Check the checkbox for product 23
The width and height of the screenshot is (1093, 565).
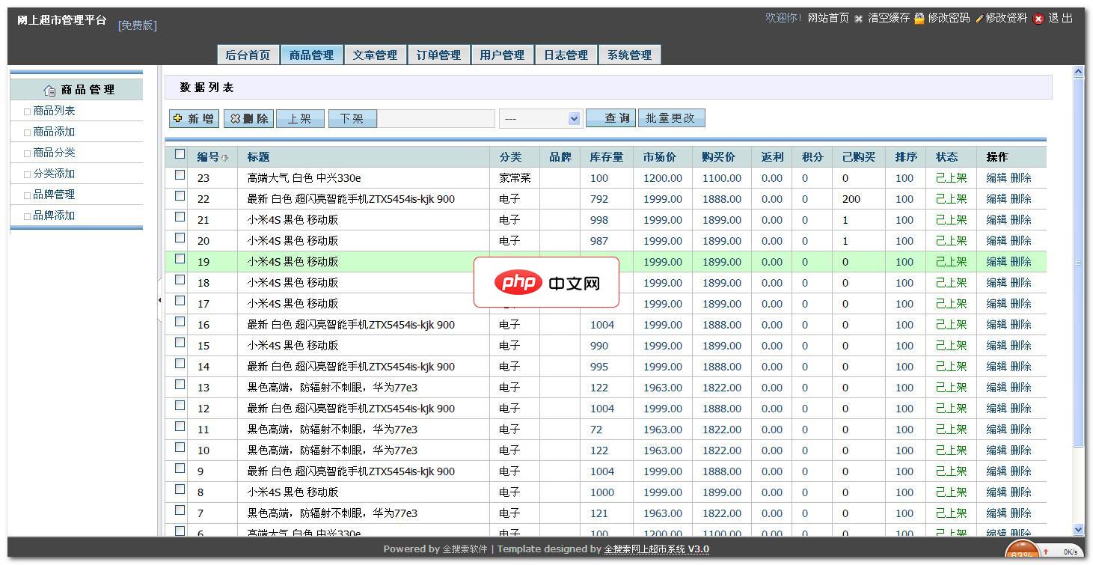(x=180, y=174)
